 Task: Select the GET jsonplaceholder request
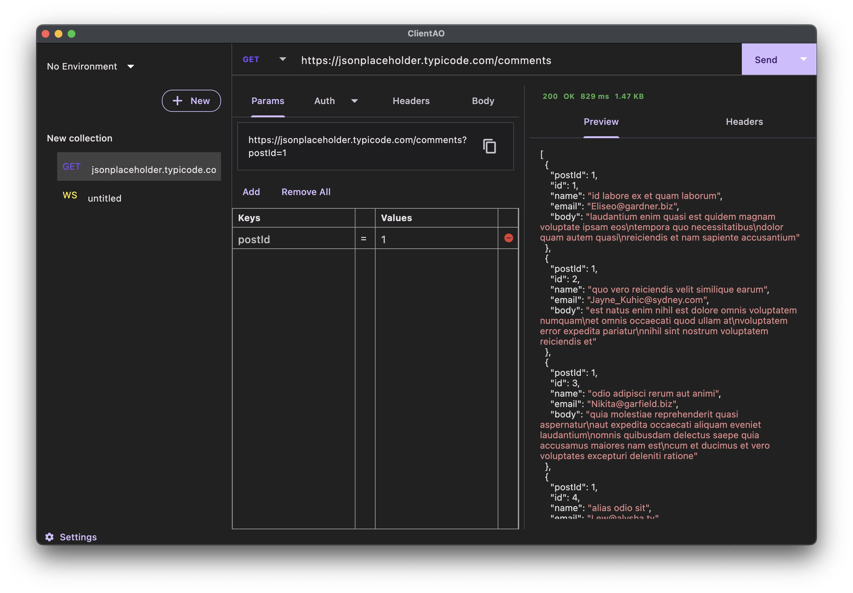pos(138,166)
